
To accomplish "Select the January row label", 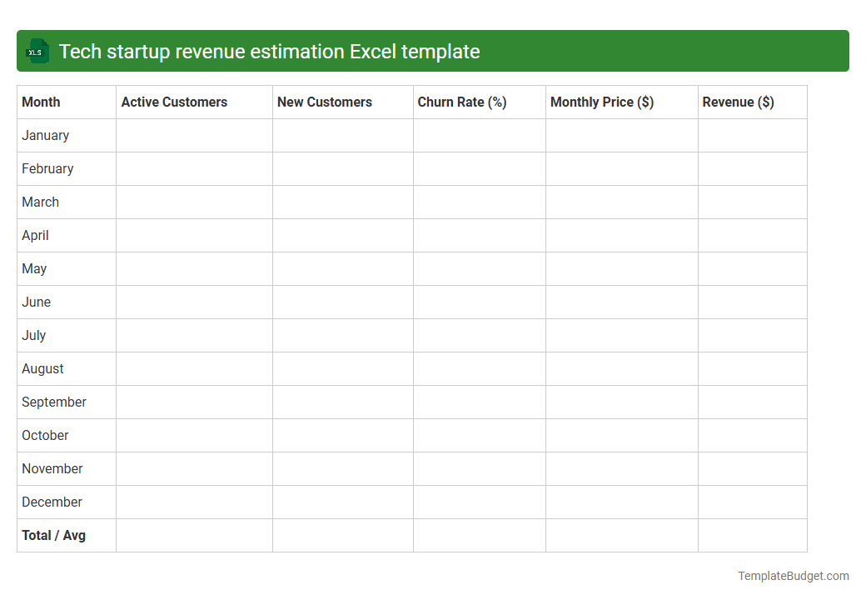I will [45, 135].
